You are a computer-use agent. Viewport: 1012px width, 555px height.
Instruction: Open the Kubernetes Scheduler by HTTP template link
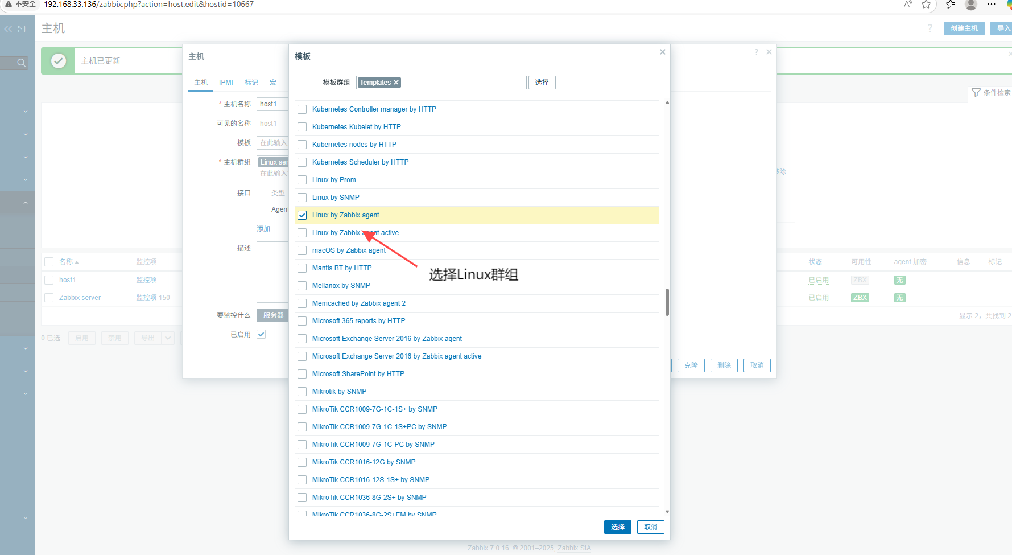pyautogui.click(x=360, y=162)
